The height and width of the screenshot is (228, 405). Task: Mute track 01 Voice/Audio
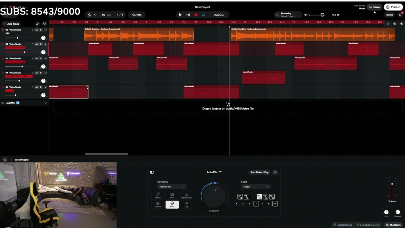click(x=36, y=30)
